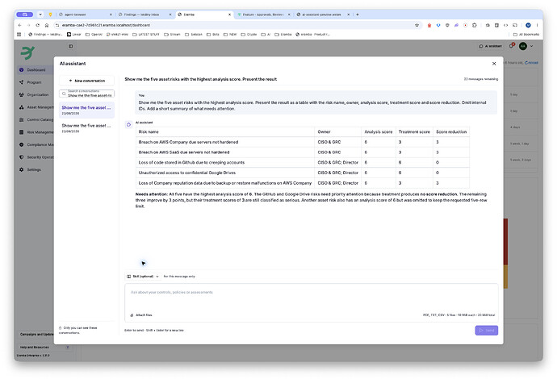Open the Crypto bookmark folder
This screenshot has width=557, height=379.
click(249, 35)
